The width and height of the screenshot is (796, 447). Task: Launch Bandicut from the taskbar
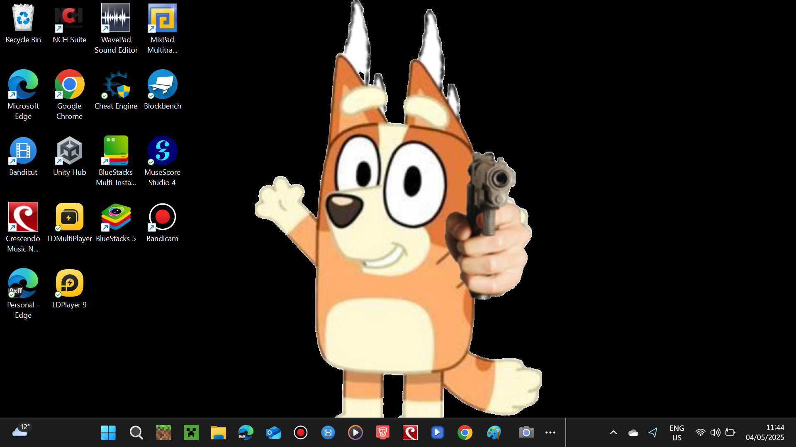point(328,433)
